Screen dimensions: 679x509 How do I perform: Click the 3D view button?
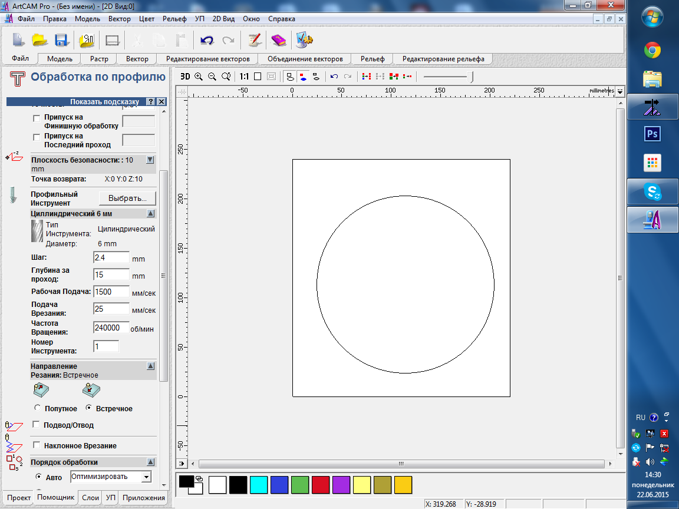[185, 77]
